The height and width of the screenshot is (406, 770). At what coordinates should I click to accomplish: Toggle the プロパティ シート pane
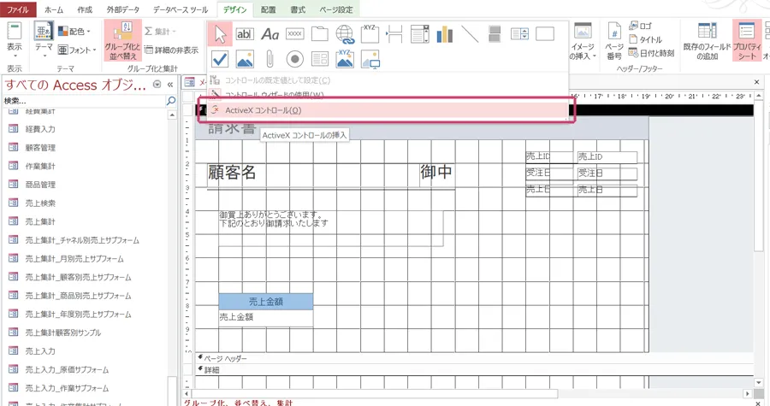click(x=747, y=41)
